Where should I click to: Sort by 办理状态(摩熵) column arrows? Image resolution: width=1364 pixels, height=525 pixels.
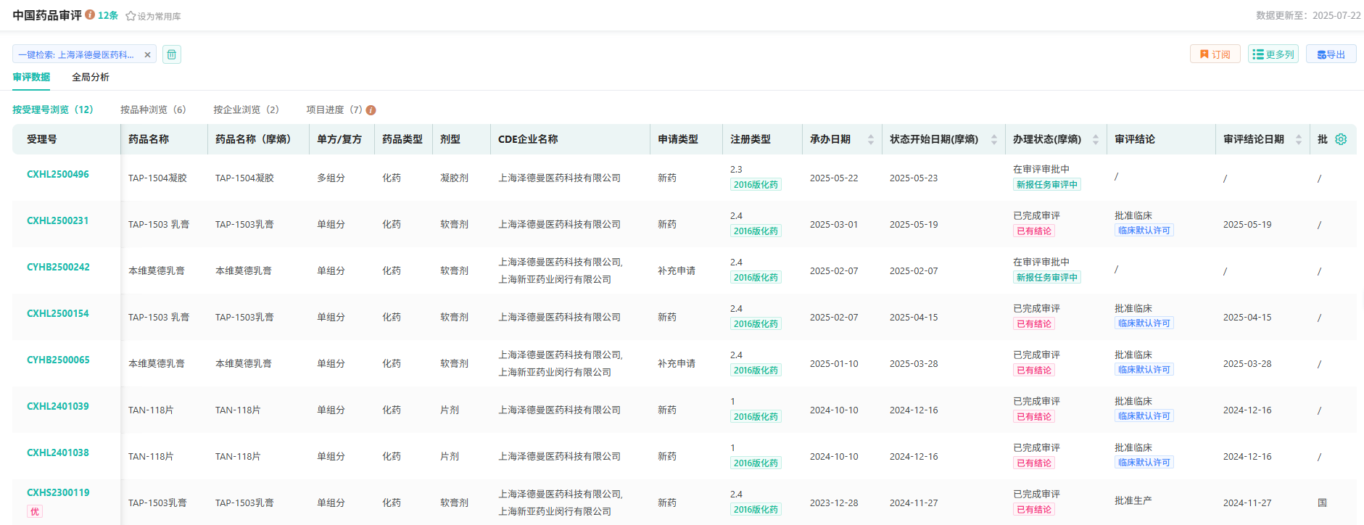coord(1095,139)
